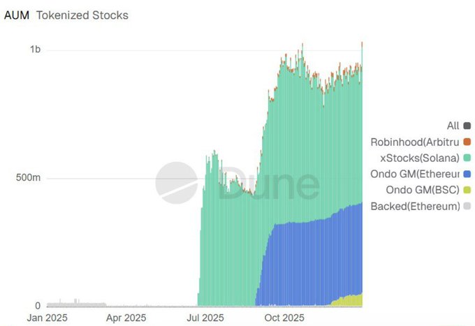
Task: Toggle the Robinhood(Arbitrum) series label
Action: (414, 142)
